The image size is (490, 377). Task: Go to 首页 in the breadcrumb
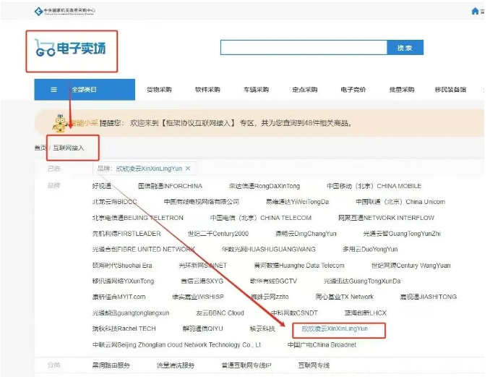coord(40,148)
